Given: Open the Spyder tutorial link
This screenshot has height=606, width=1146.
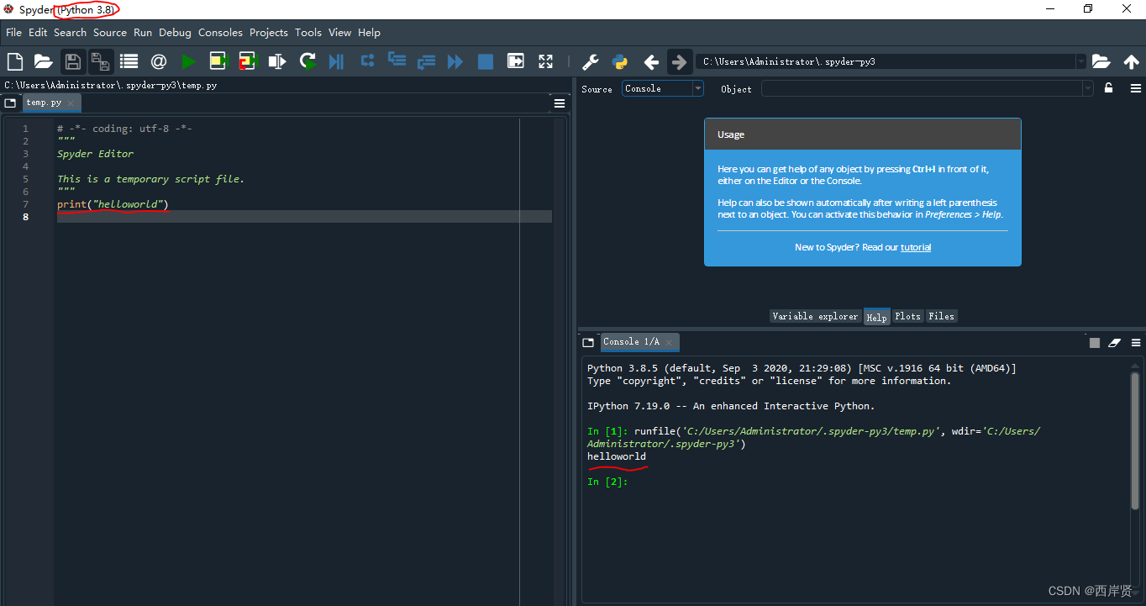Looking at the screenshot, I should (x=916, y=247).
